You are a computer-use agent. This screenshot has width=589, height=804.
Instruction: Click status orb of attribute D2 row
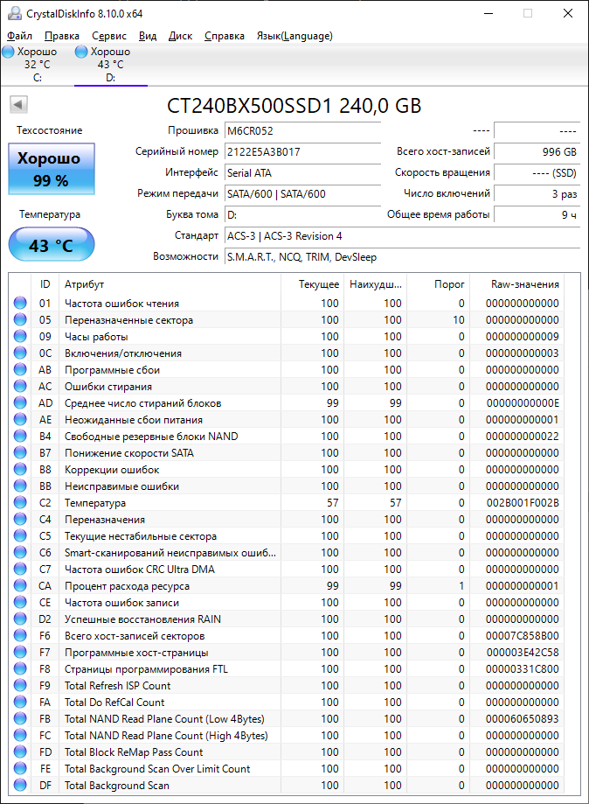coord(20,619)
